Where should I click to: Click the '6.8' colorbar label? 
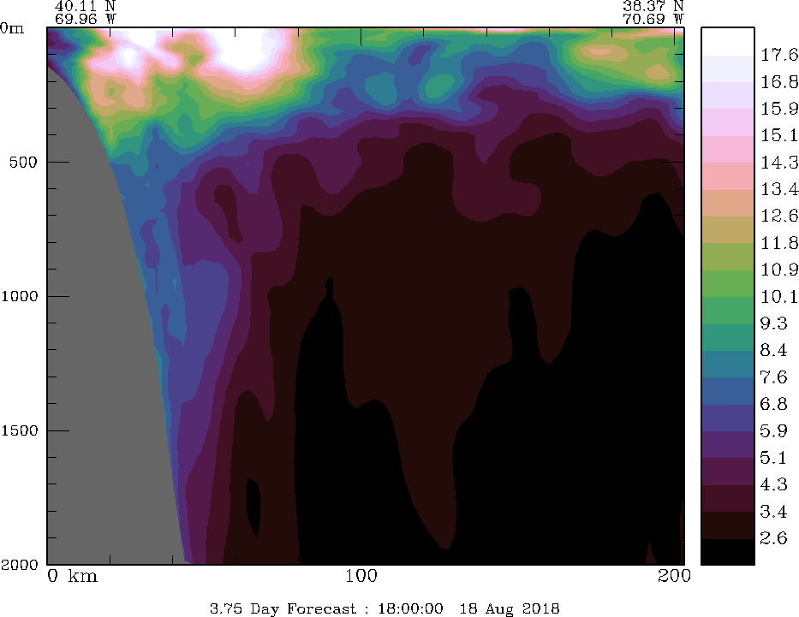[773, 404]
